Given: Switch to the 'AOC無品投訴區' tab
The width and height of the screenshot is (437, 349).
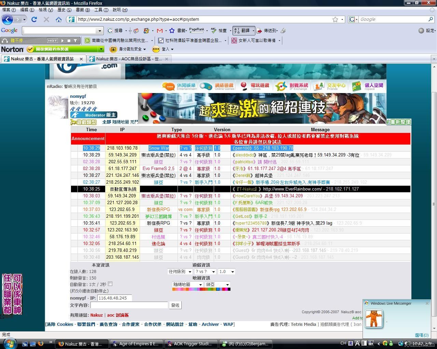Looking at the screenshot, I should 128,59.
